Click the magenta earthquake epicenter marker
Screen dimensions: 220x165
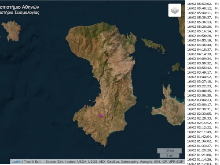[x=101, y=116]
